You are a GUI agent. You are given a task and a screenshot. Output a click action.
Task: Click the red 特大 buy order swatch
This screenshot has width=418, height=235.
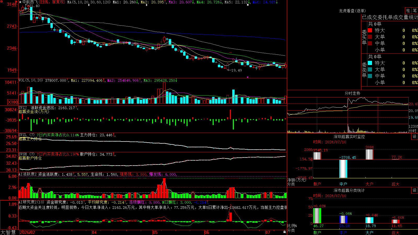click(370, 30)
